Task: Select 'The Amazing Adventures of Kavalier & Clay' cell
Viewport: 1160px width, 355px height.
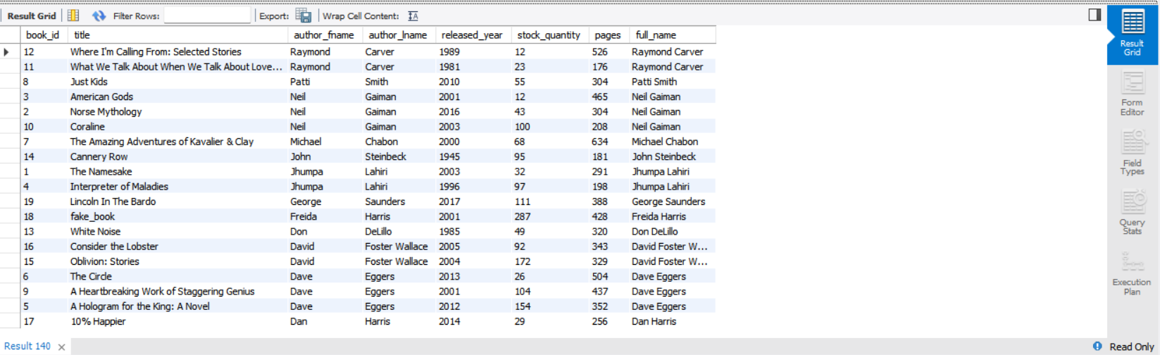Action: click(x=177, y=142)
